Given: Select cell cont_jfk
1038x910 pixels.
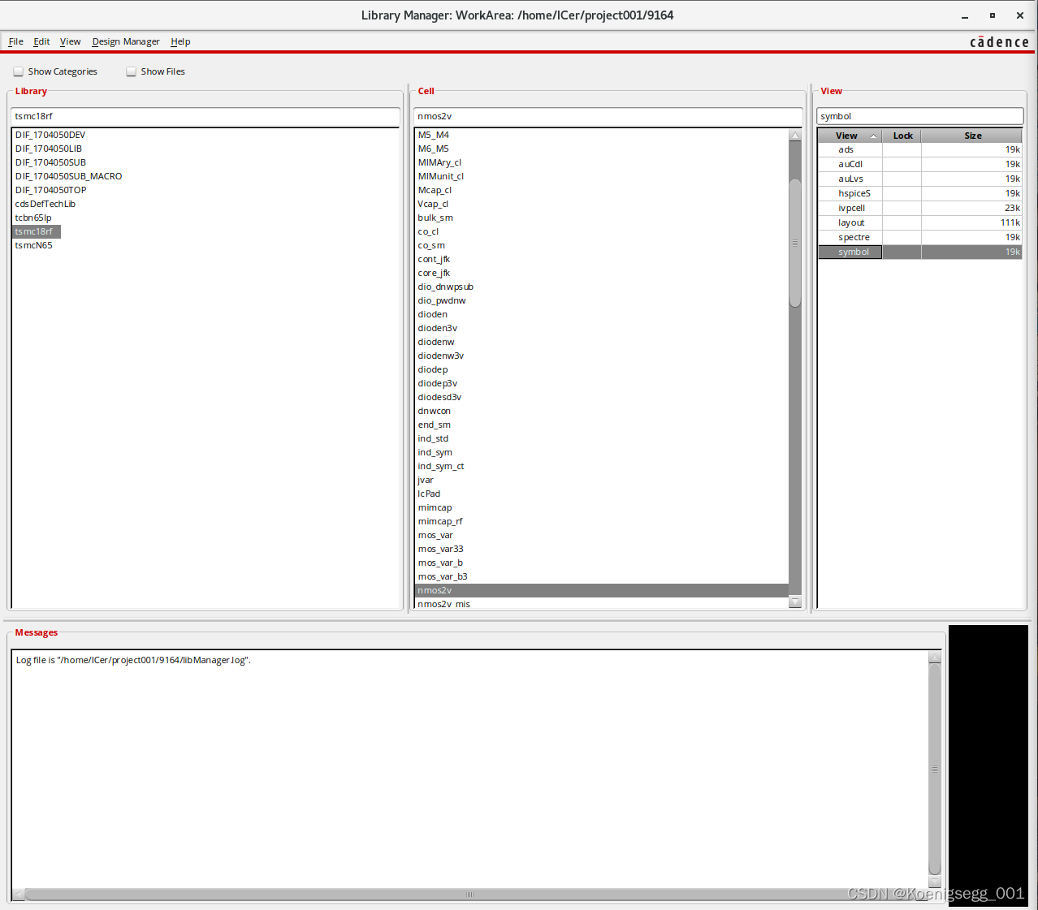Looking at the screenshot, I should coord(434,259).
